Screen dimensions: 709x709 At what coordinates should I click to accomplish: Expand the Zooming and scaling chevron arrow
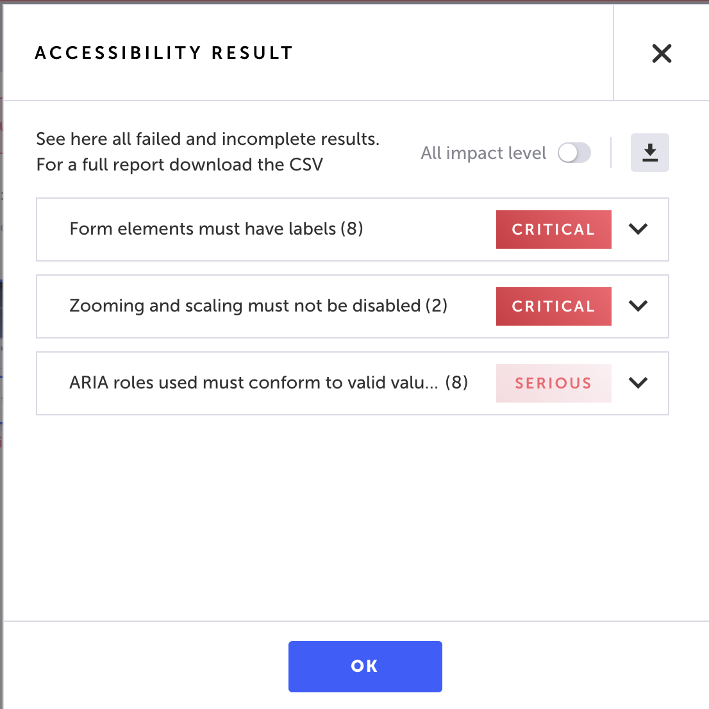pyautogui.click(x=638, y=306)
